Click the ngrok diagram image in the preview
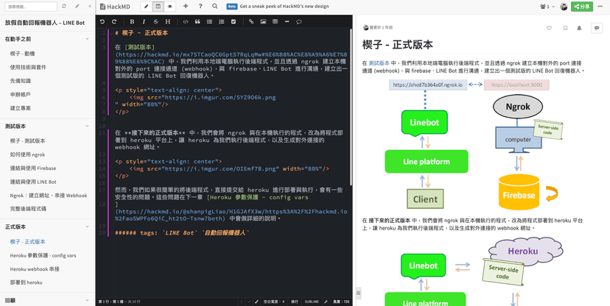610x306 pixels. [474, 144]
